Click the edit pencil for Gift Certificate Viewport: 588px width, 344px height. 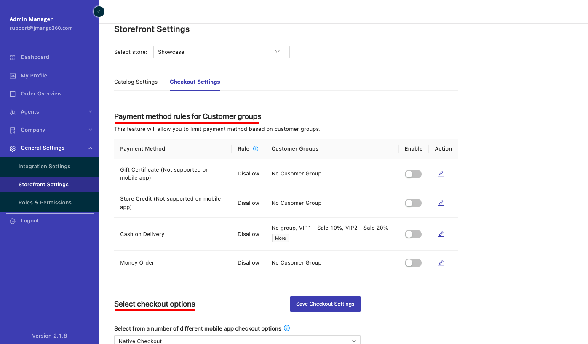(441, 174)
